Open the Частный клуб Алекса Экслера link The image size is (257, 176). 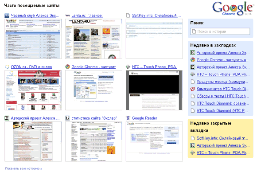[x=35, y=16]
